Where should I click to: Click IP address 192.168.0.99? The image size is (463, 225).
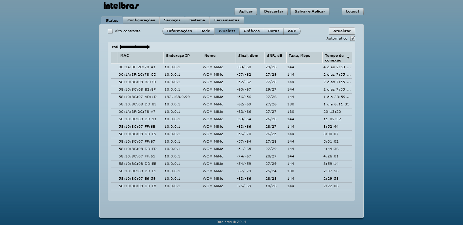[x=177, y=97]
